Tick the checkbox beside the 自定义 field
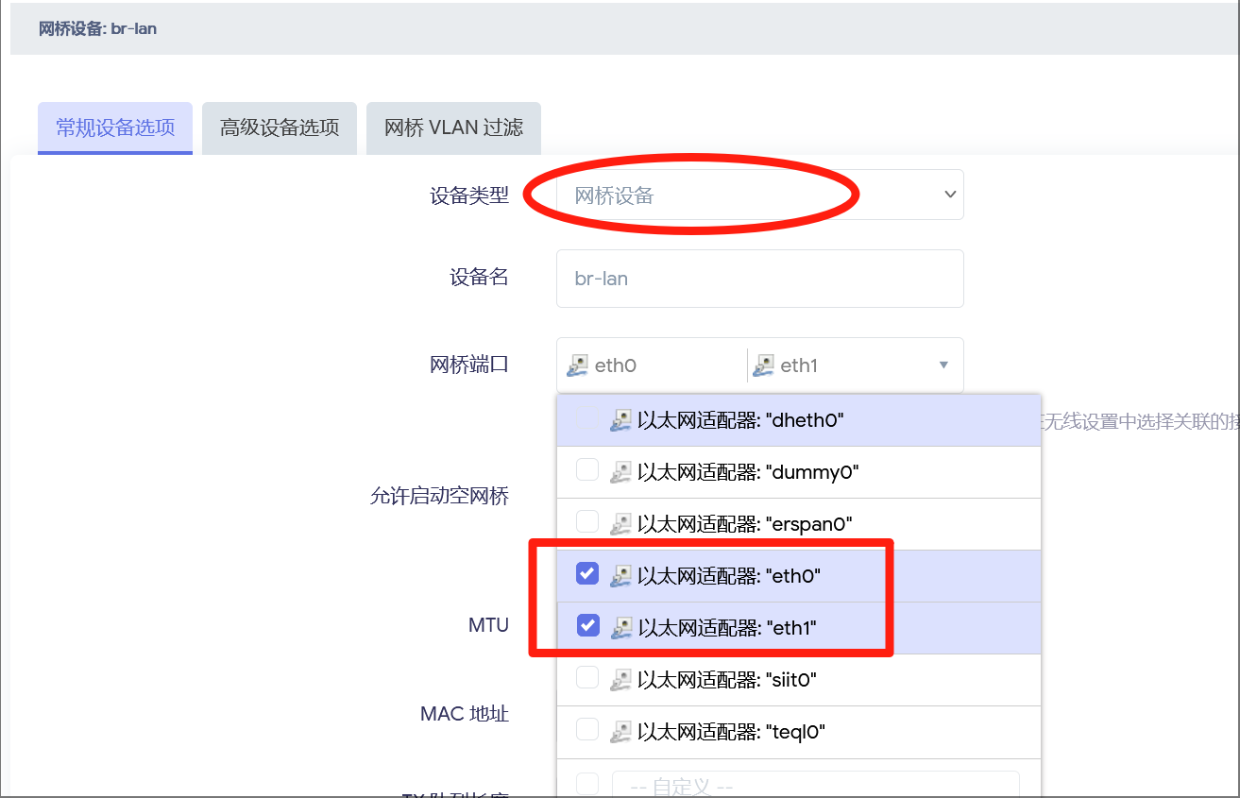 coord(587,784)
